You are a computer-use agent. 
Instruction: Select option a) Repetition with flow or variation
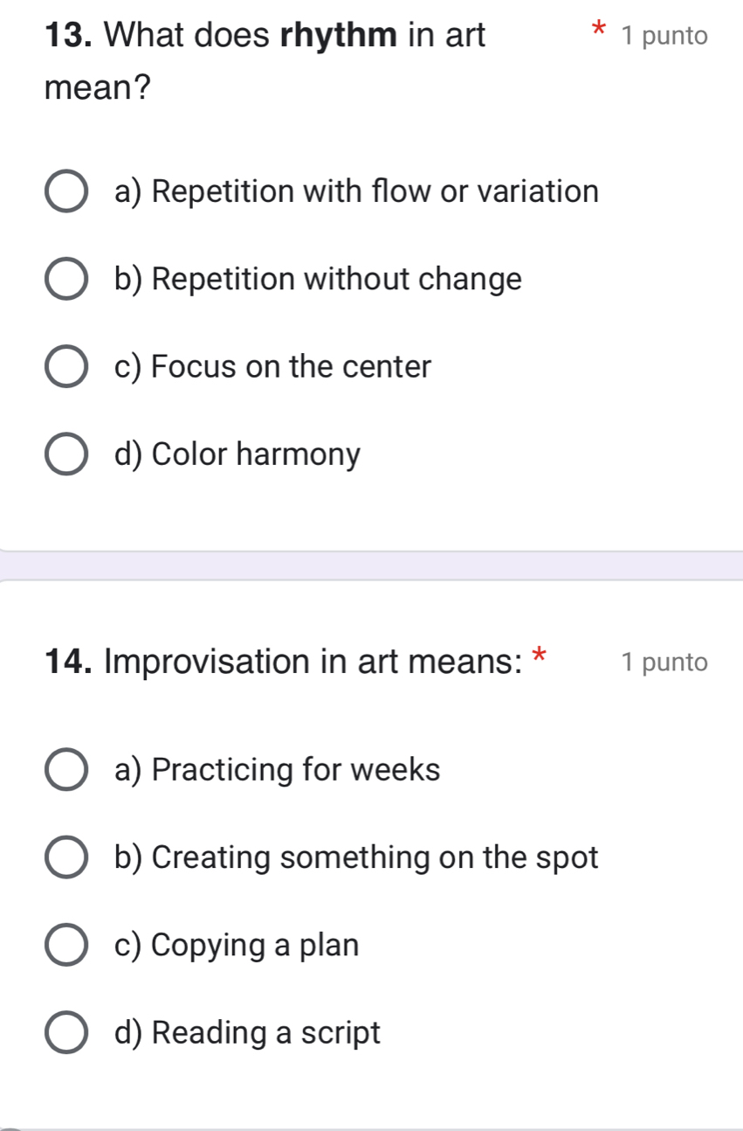pos(65,191)
